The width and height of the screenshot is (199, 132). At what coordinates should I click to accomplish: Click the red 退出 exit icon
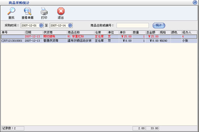[61, 11]
